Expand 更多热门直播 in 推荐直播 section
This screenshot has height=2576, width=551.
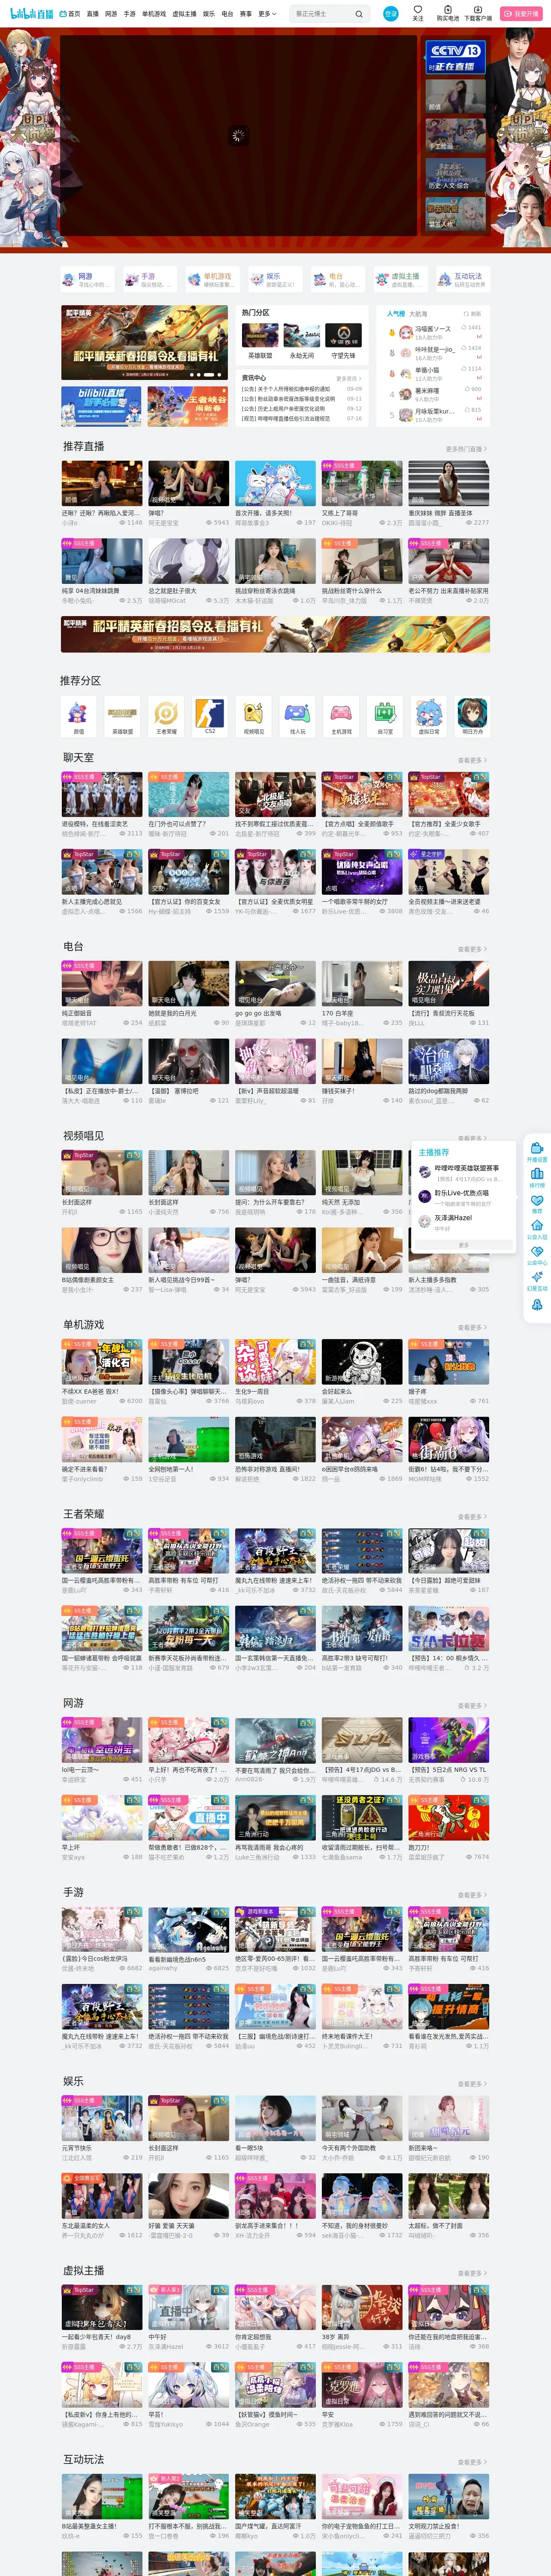point(466,449)
